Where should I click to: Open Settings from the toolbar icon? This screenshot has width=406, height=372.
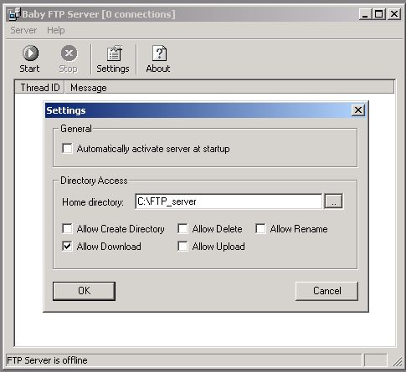click(x=115, y=54)
